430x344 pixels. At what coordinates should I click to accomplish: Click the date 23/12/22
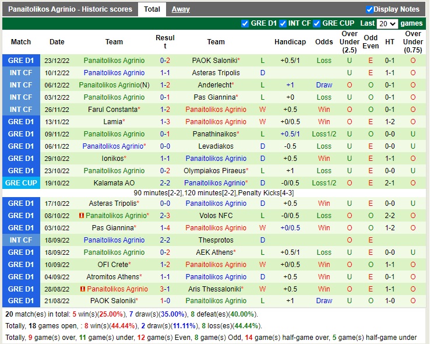(57, 61)
